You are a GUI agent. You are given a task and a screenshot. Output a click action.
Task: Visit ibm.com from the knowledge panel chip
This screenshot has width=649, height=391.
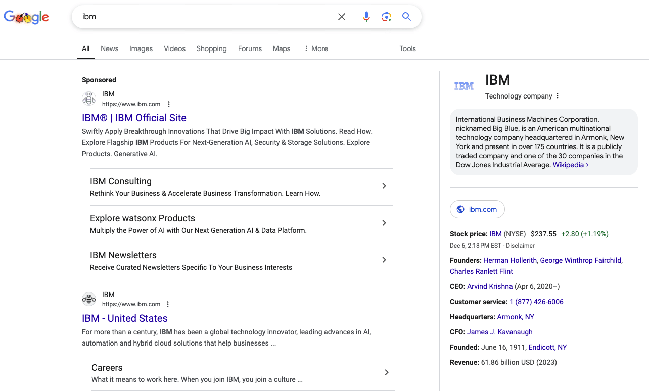[x=477, y=209]
